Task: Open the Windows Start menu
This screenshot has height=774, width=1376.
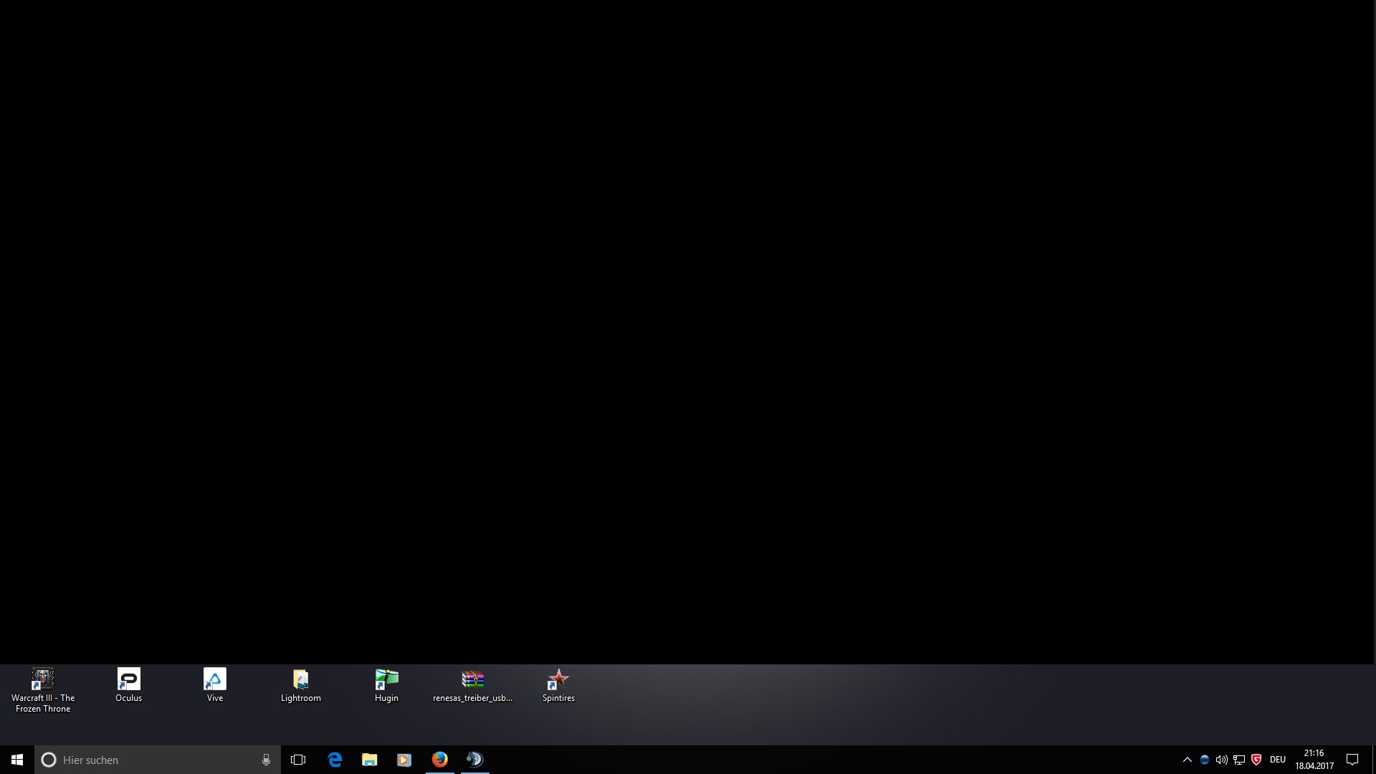Action: [x=17, y=760]
